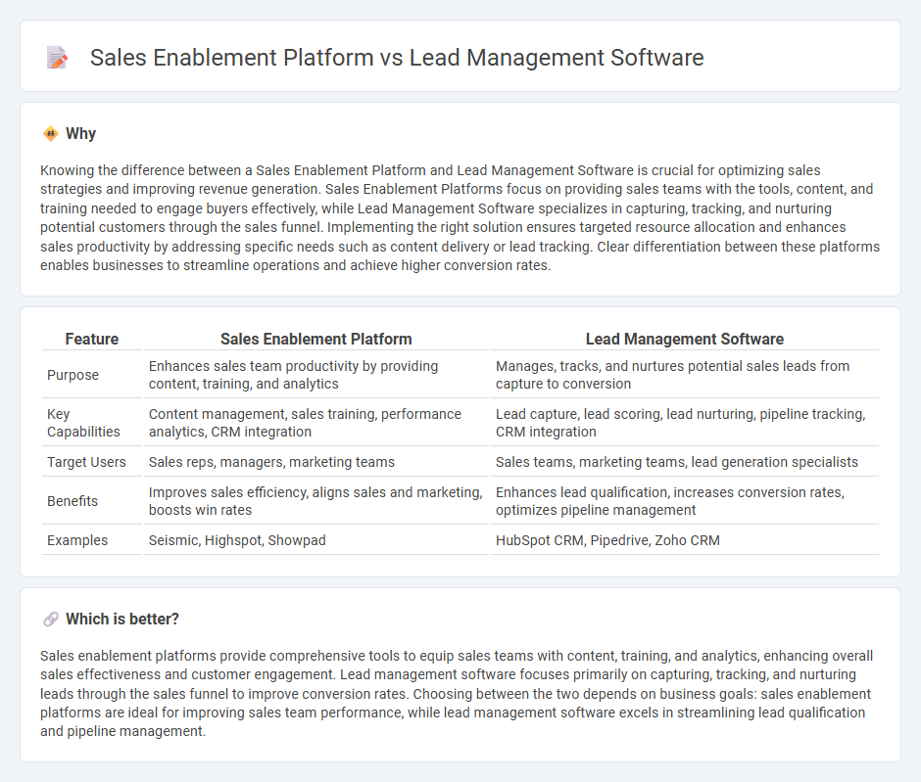
Task: Click the cell 'Sales teams, marketing teams, lead generation specialists'
Action: (x=684, y=462)
